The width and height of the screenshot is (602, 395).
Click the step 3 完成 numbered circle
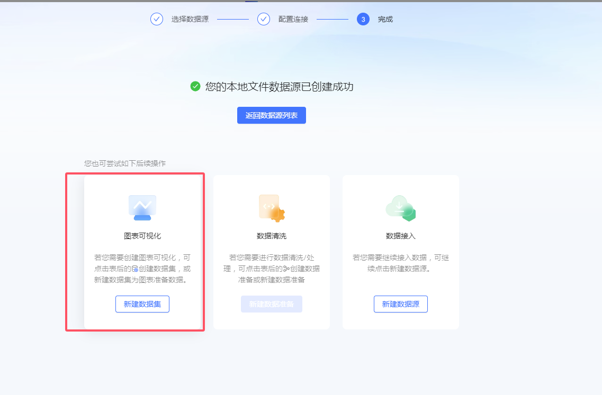(363, 19)
